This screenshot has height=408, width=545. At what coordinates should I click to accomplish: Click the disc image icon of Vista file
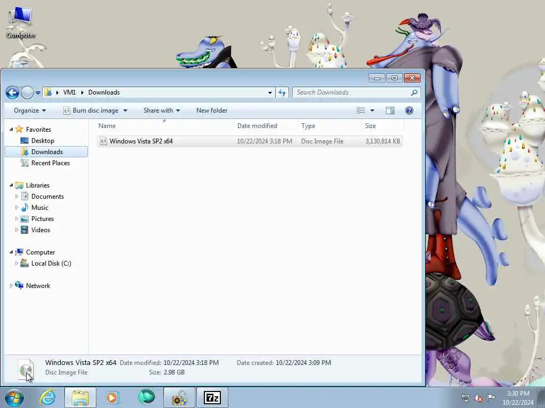[x=103, y=141]
